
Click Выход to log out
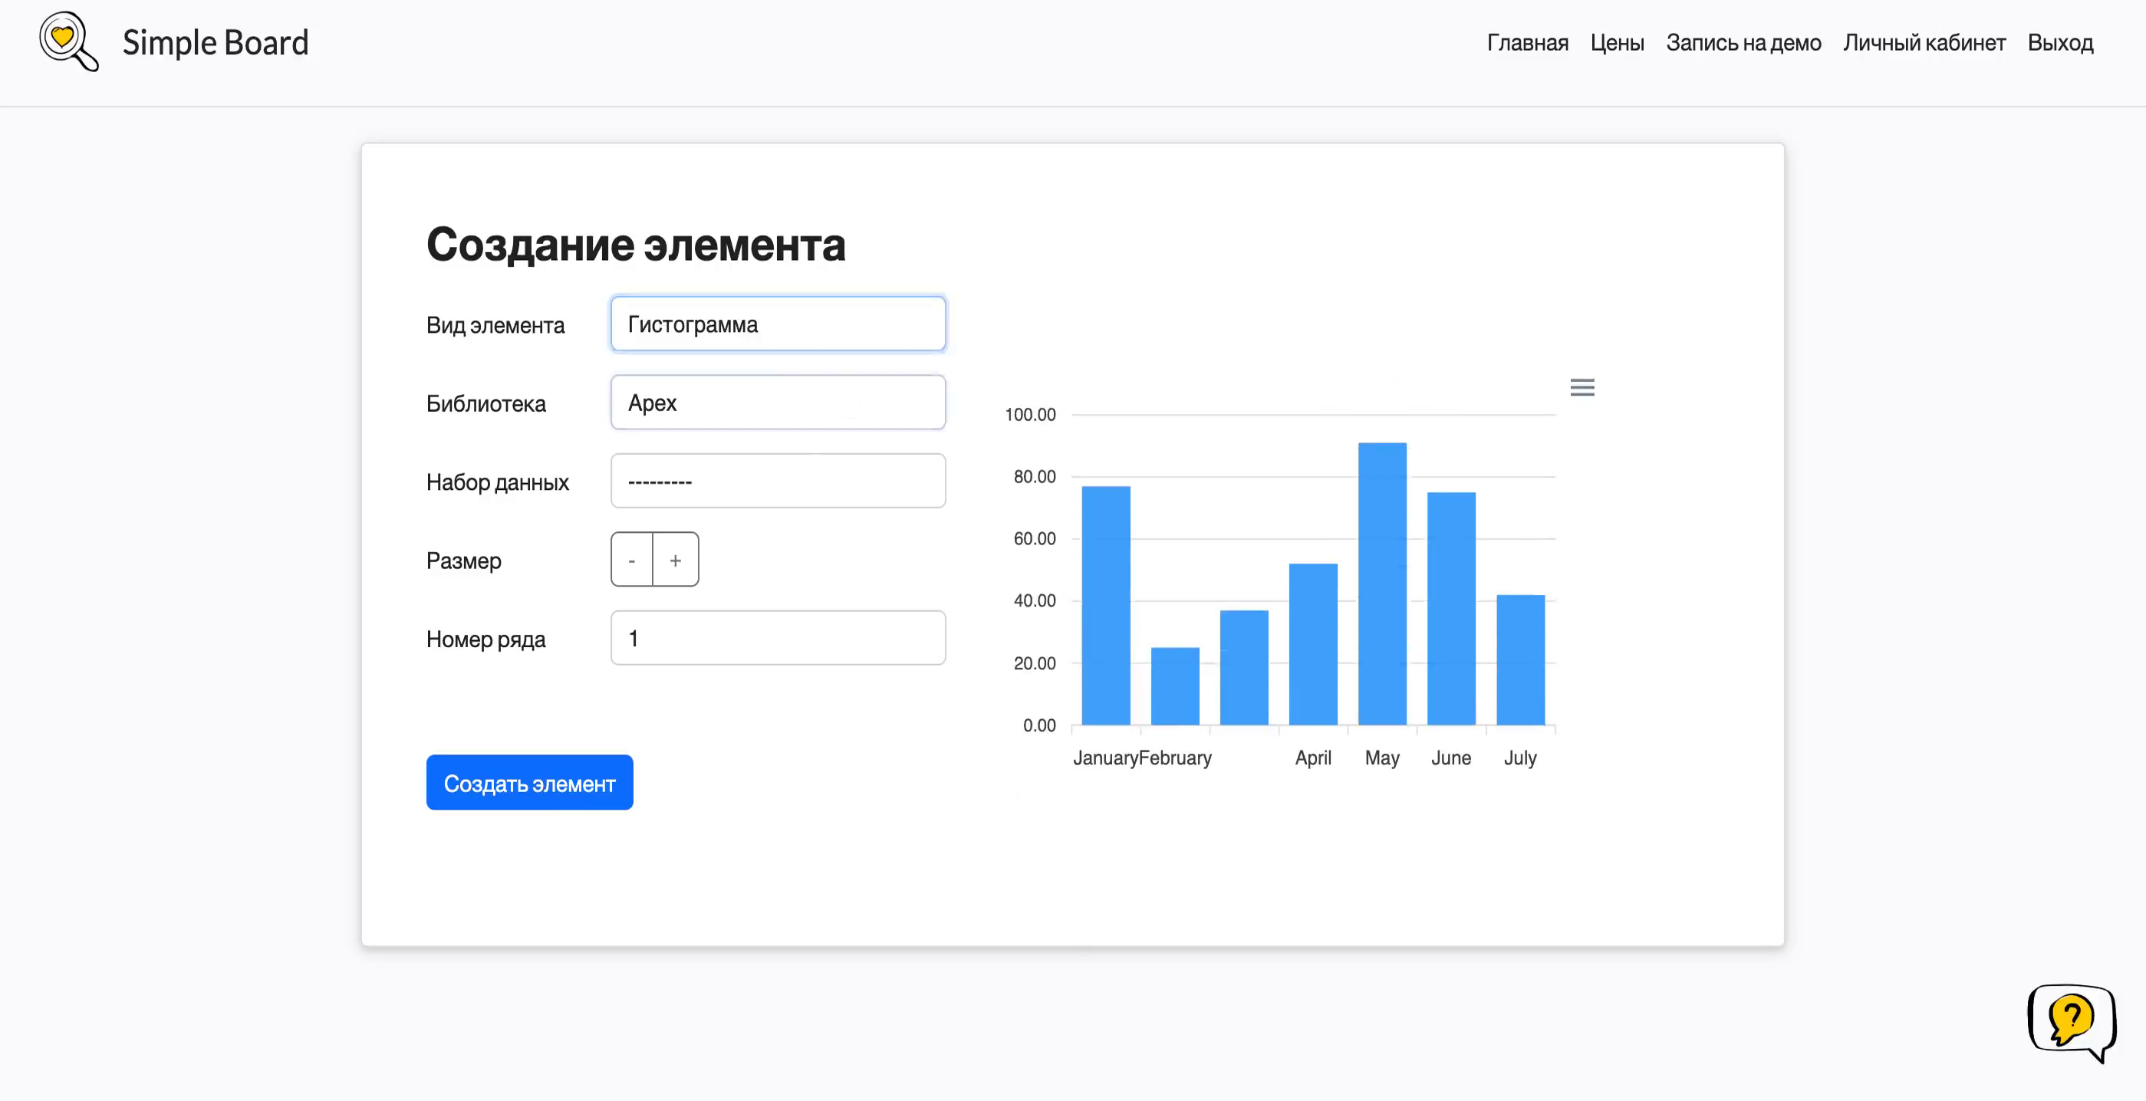pyautogui.click(x=2060, y=42)
